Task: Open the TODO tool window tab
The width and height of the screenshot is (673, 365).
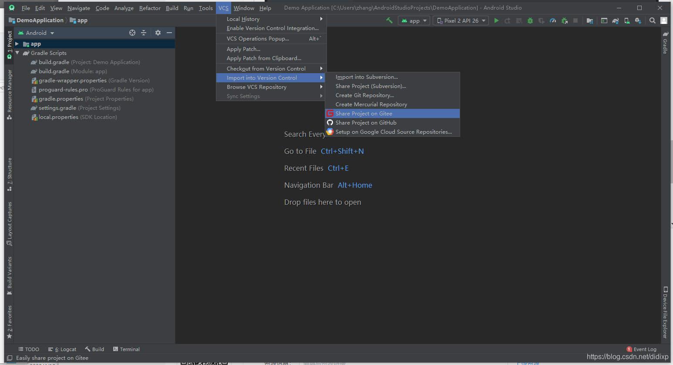Action: pyautogui.click(x=29, y=349)
